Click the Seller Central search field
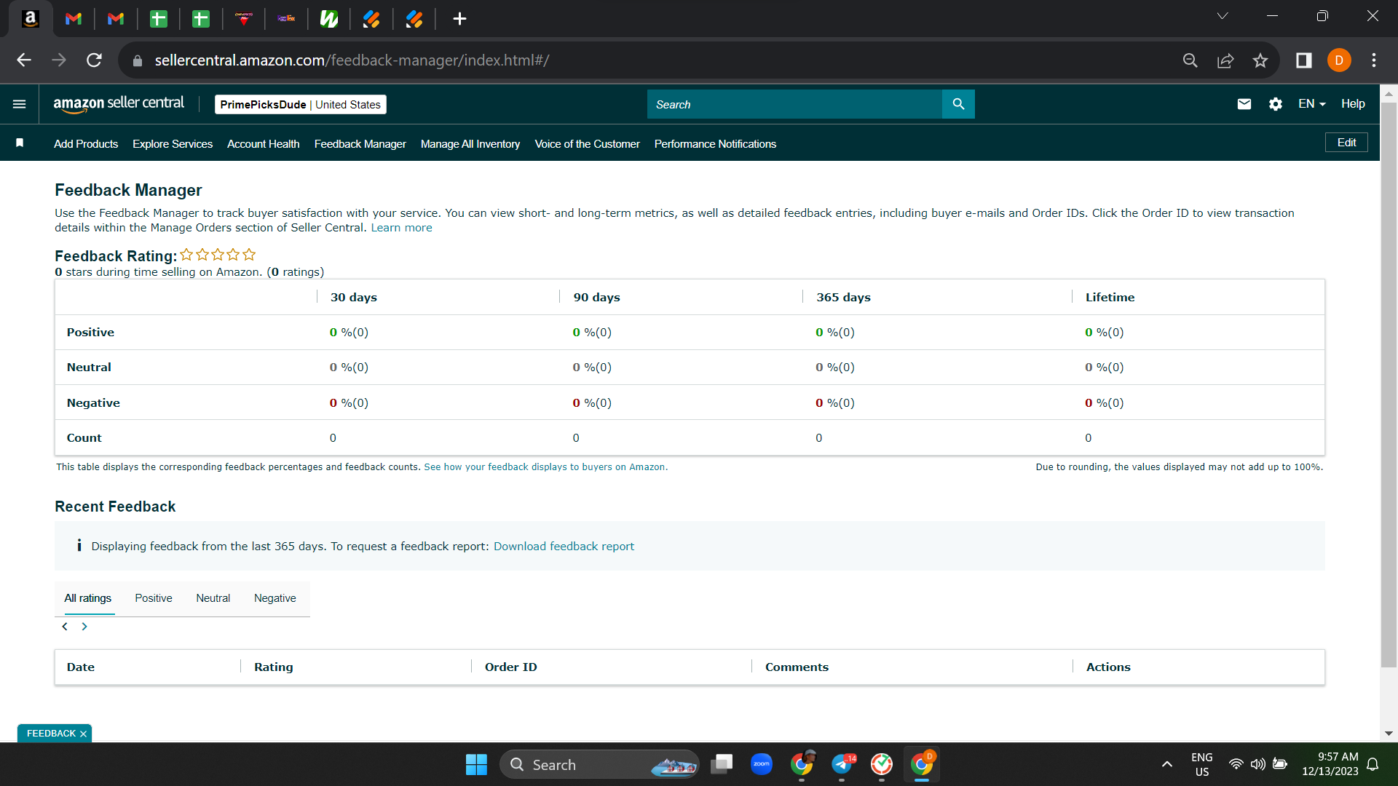 pyautogui.click(x=794, y=104)
